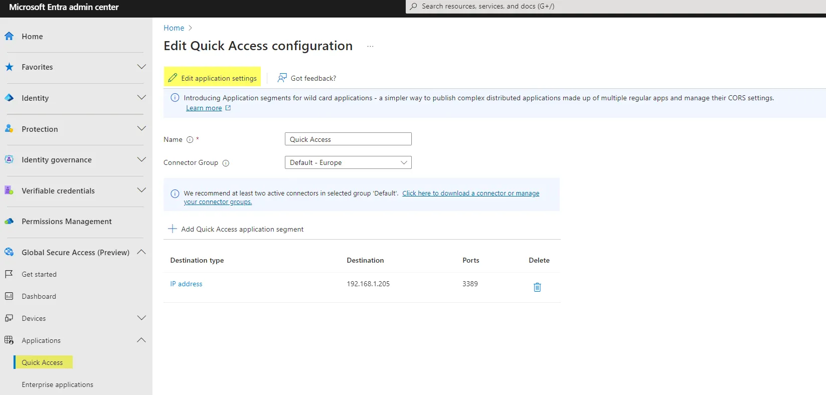Open the IP address destination type link

(186, 284)
